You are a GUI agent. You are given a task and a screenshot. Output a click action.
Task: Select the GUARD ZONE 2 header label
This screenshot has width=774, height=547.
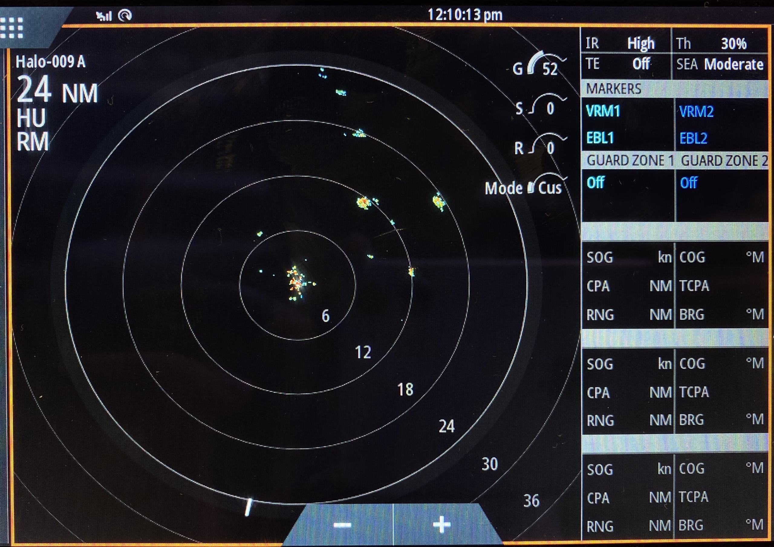point(724,161)
